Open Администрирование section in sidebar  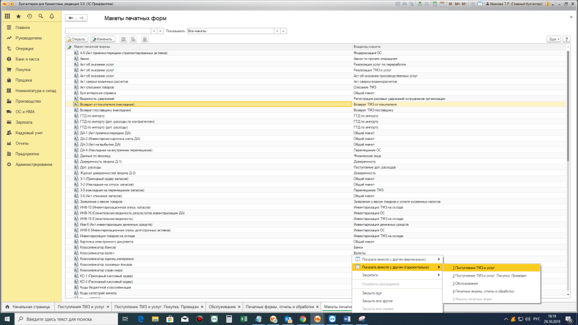(34, 164)
